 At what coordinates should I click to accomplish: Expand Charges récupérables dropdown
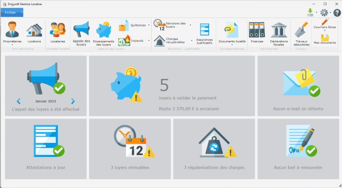point(191,40)
